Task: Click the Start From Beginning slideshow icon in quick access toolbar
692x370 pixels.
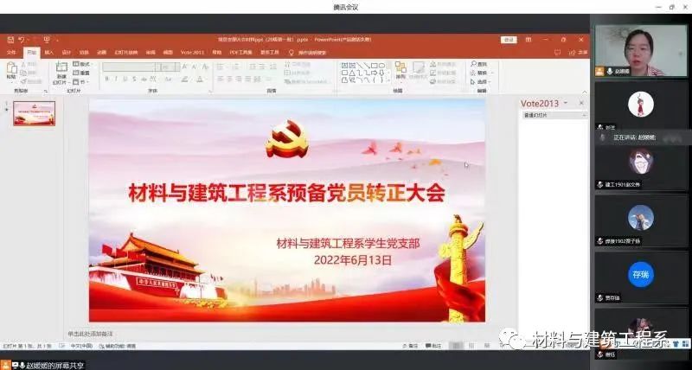Action: [47, 40]
